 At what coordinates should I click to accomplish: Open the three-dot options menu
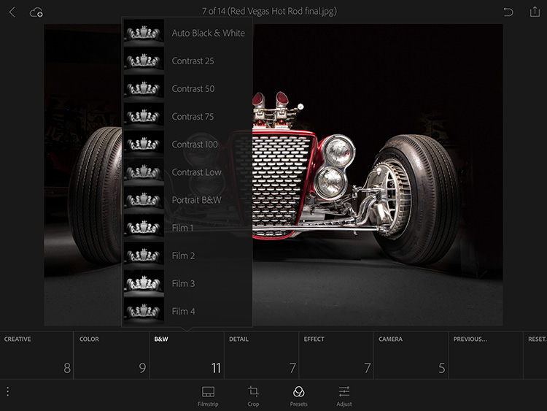click(x=8, y=391)
